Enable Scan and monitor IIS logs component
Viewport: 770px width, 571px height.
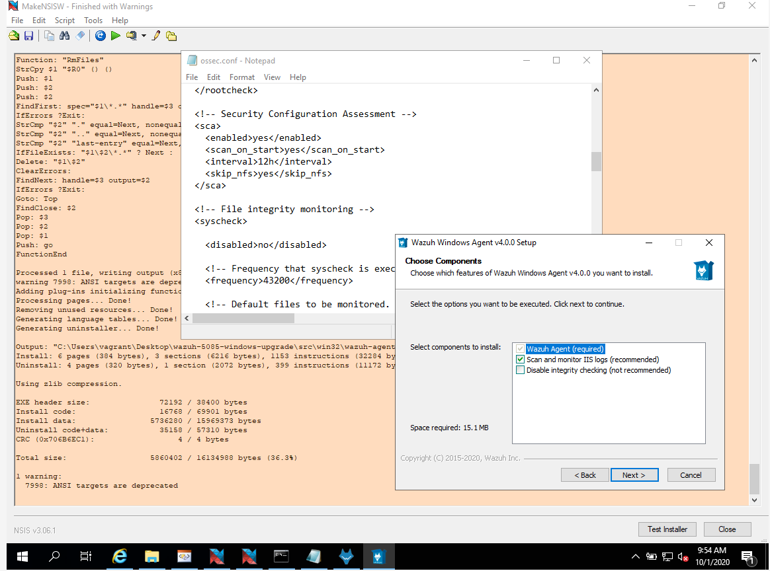coord(521,360)
